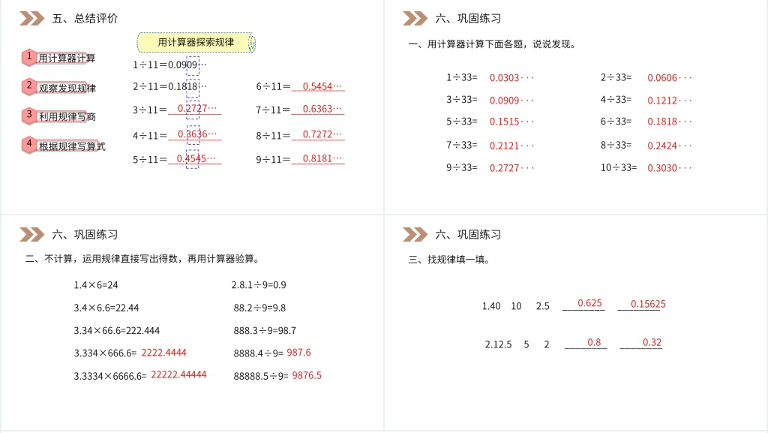The height and width of the screenshot is (433, 768).
Task: Select the equation 3.34×66.6=222.444
Action: (116, 331)
